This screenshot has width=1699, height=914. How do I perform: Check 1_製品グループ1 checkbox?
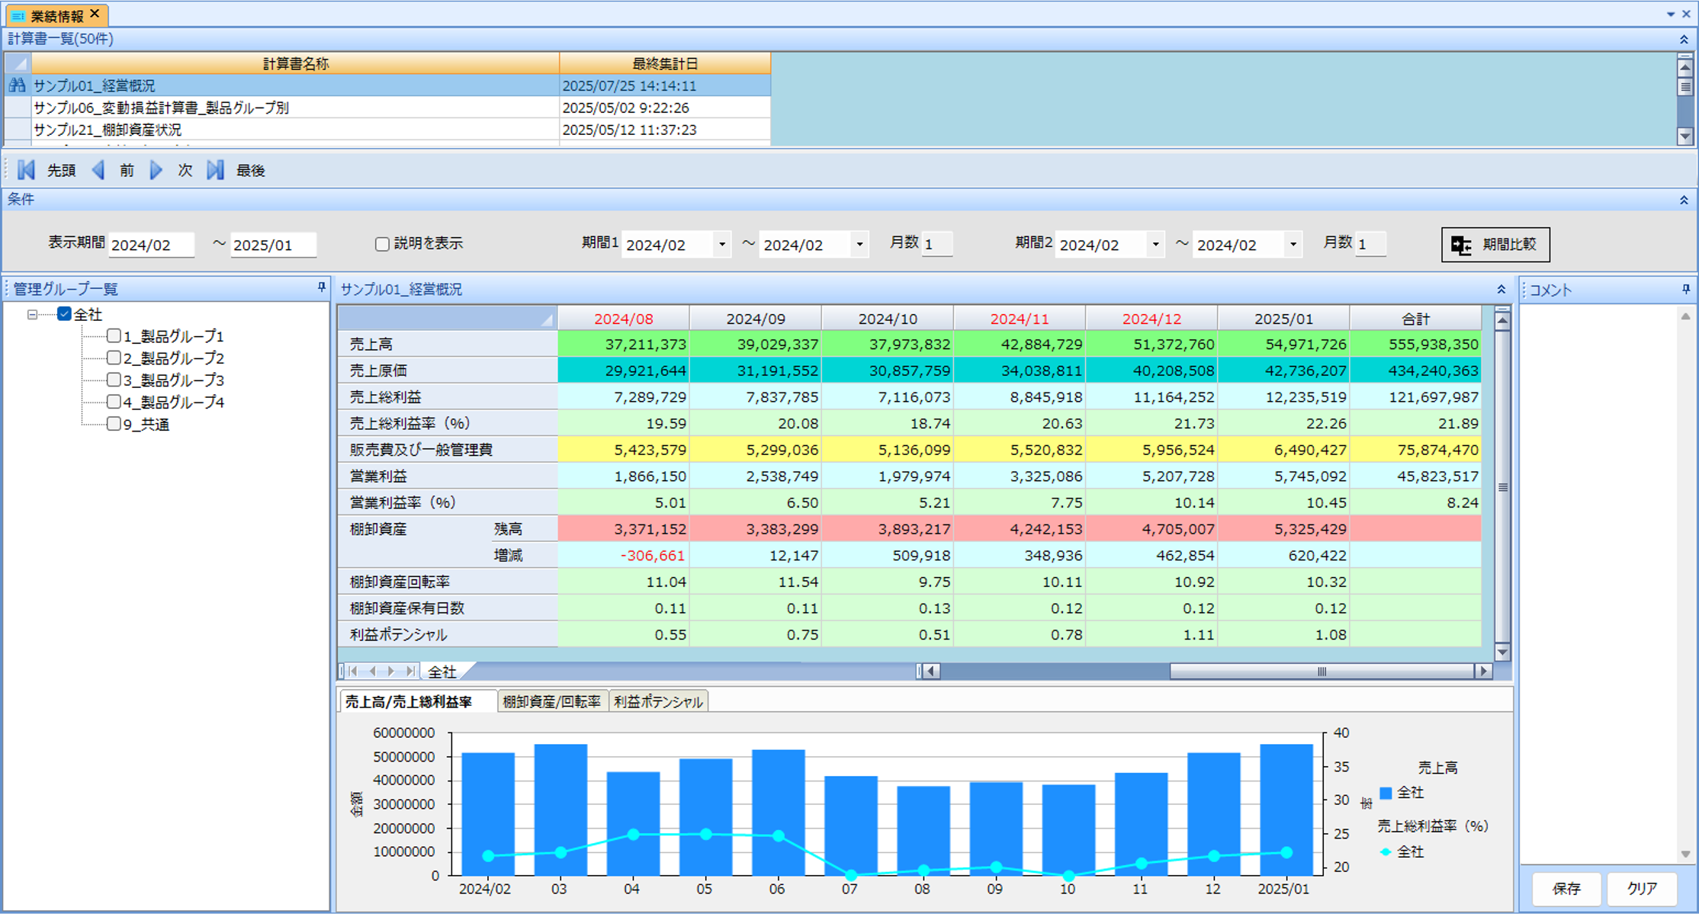(114, 335)
